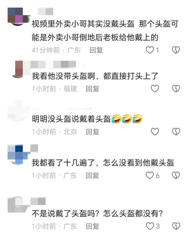Reply to the 福建 user's comment
Image resolution: width=190 pixels, height=238 pixels.
[x=92, y=89]
